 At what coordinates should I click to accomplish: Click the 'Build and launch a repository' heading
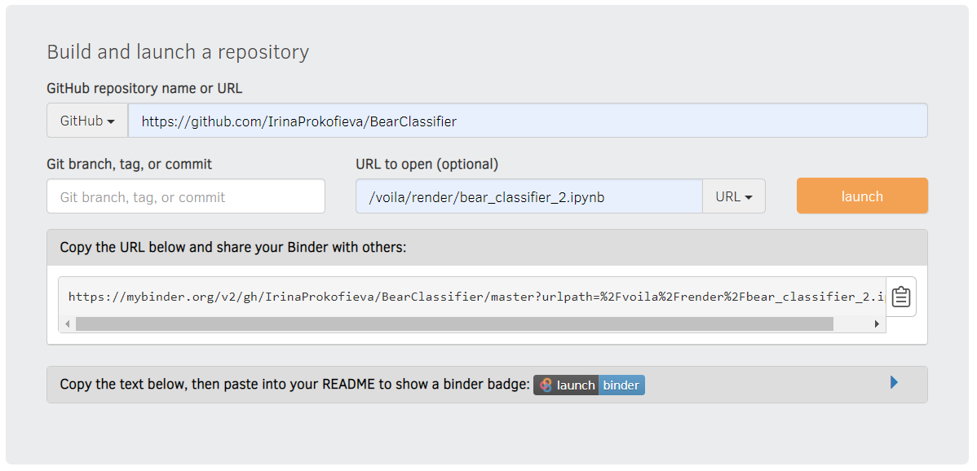pyautogui.click(x=179, y=51)
